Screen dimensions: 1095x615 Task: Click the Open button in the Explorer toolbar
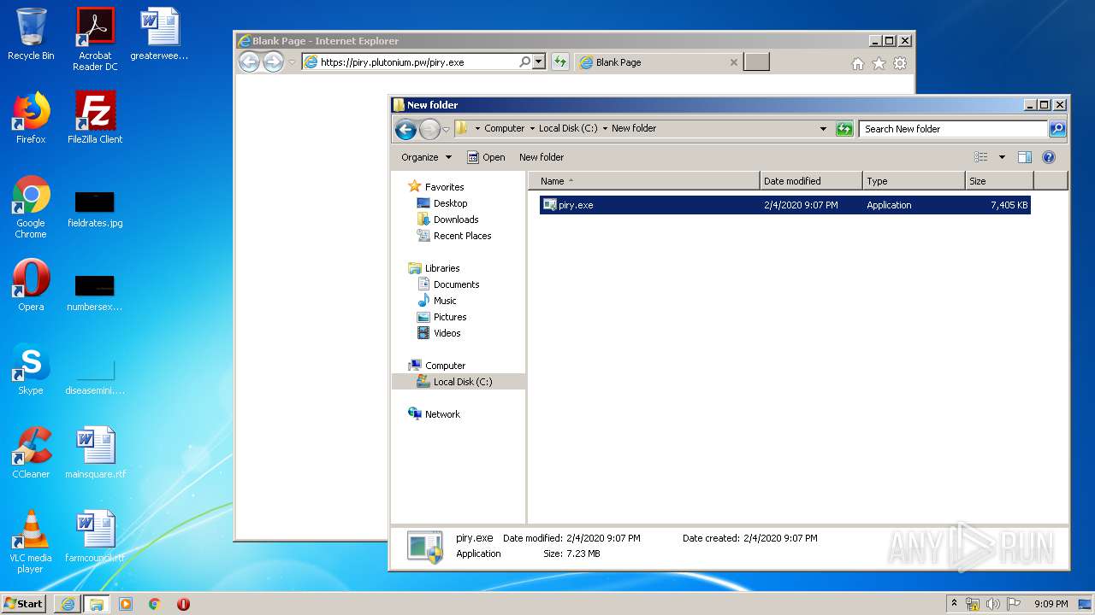(x=486, y=157)
